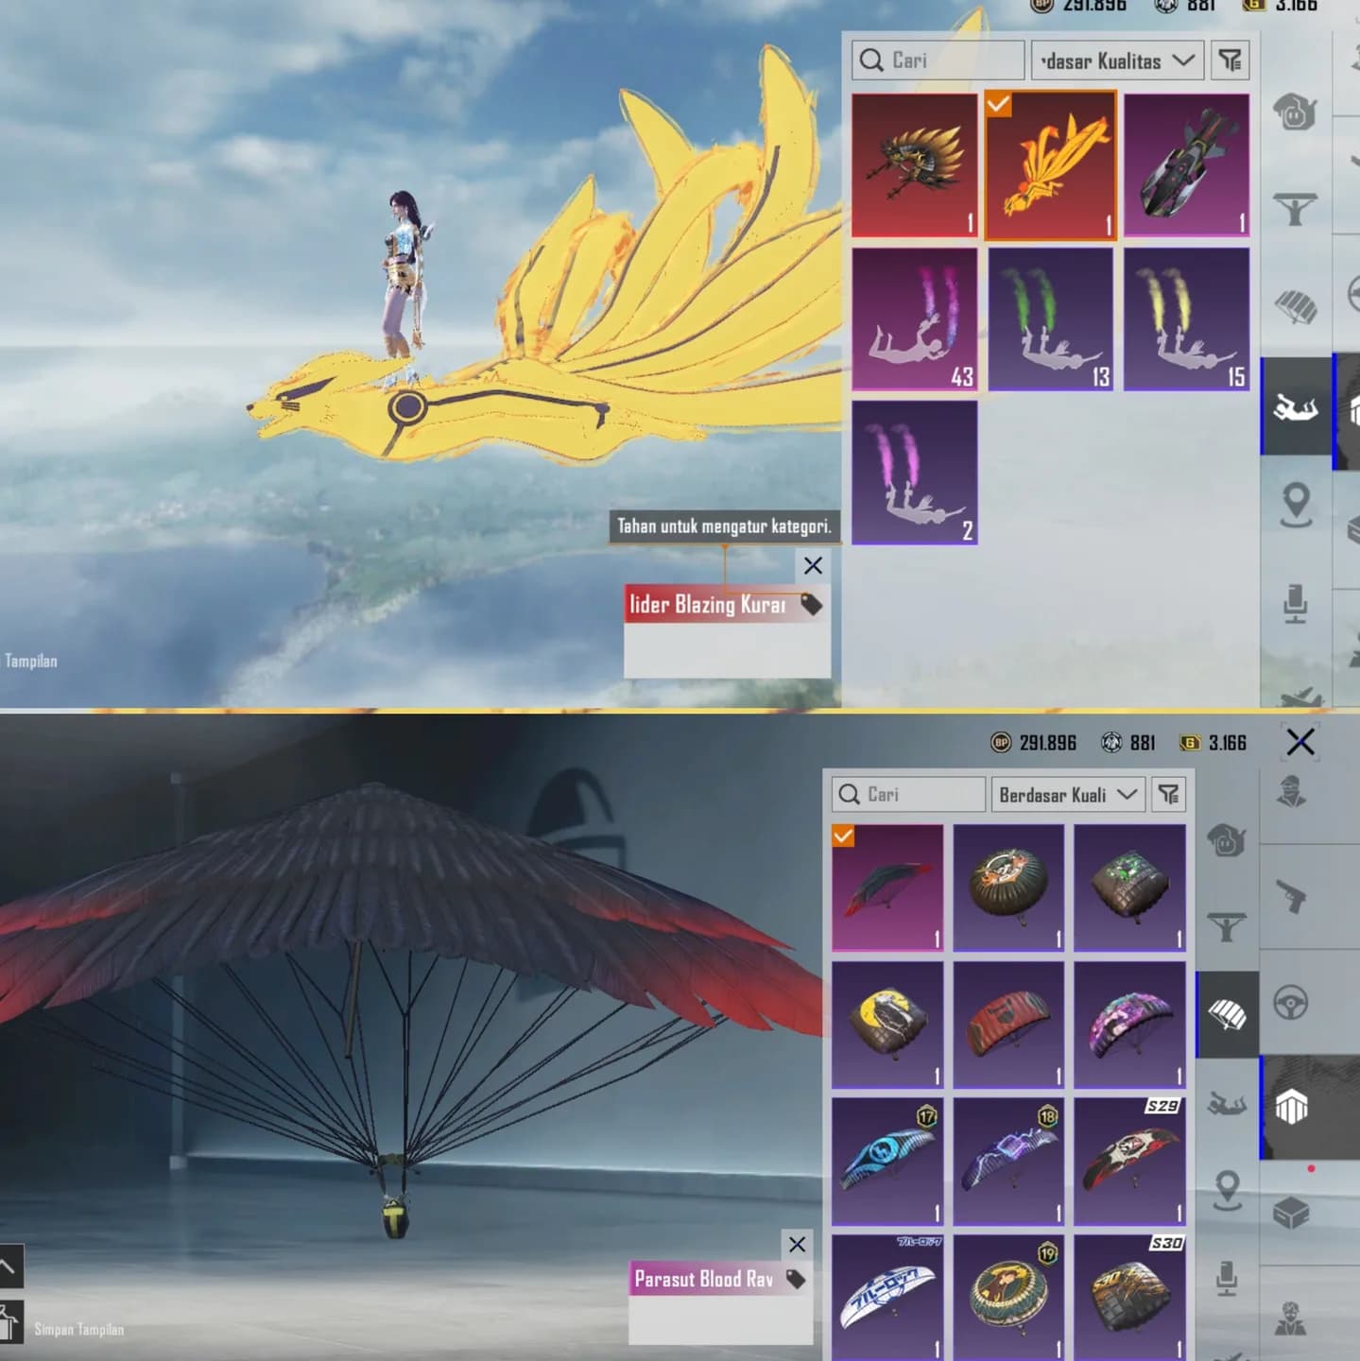Select the golden nine-tails glider item
This screenshot has width=1360, height=1361.
click(x=1050, y=165)
